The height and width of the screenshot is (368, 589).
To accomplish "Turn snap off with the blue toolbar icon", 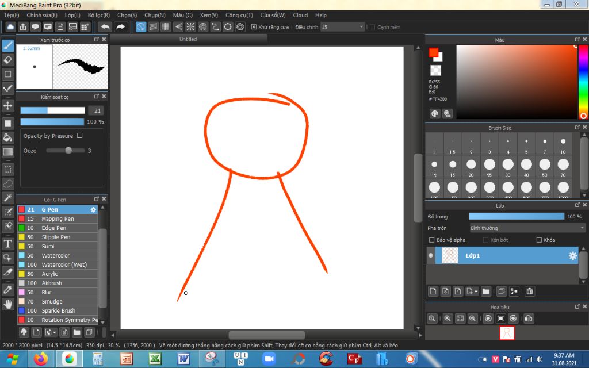I will point(141,27).
